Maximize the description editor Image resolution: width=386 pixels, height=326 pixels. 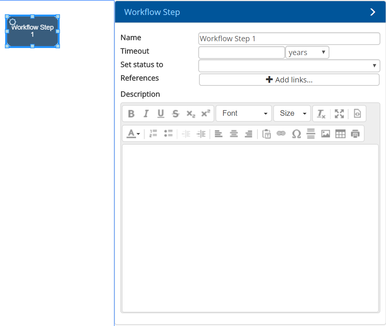pos(339,114)
